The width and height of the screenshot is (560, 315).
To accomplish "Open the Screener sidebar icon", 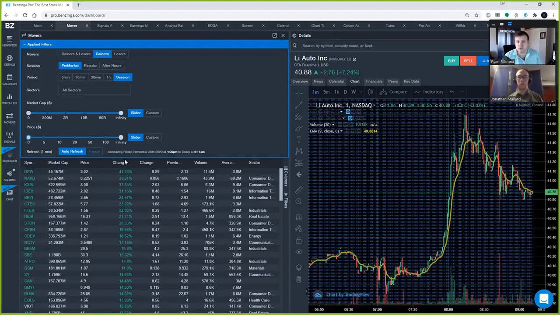I will [x=10, y=157].
